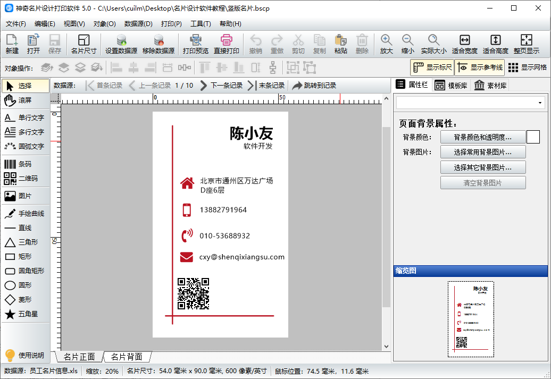551x379 pixels.
Task: Switch to 名片背面 tab
Action: (x=127, y=357)
